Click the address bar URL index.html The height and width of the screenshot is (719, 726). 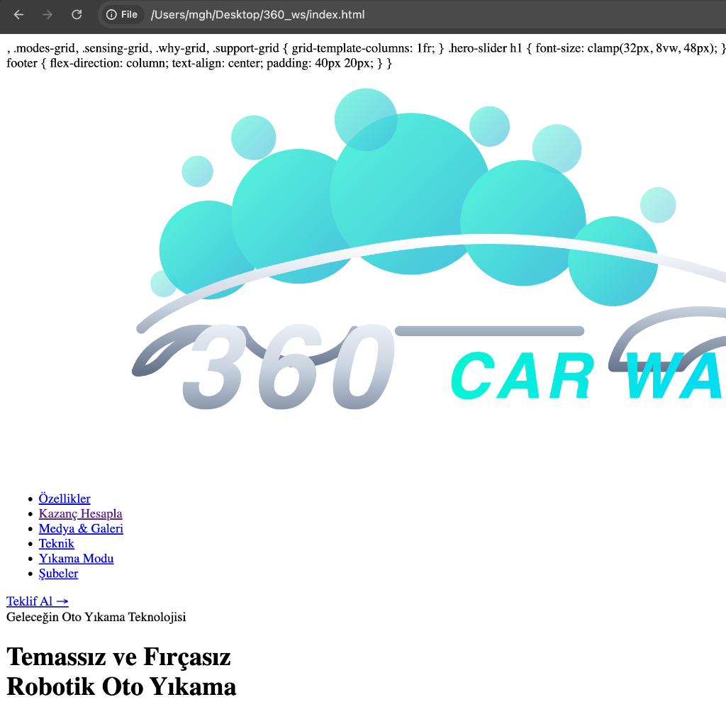coord(257,15)
